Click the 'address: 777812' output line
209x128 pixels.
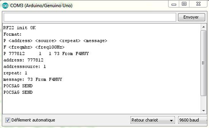(24, 60)
